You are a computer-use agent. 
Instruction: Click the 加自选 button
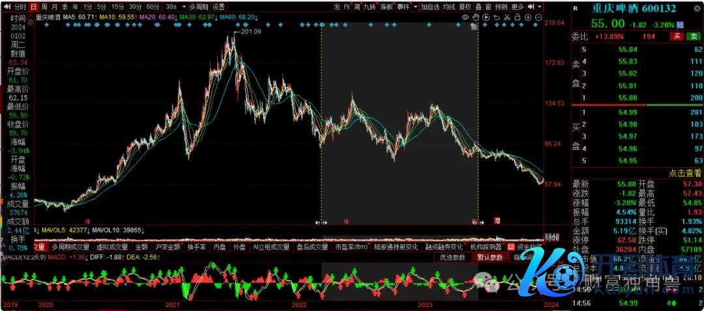(x=430, y=7)
